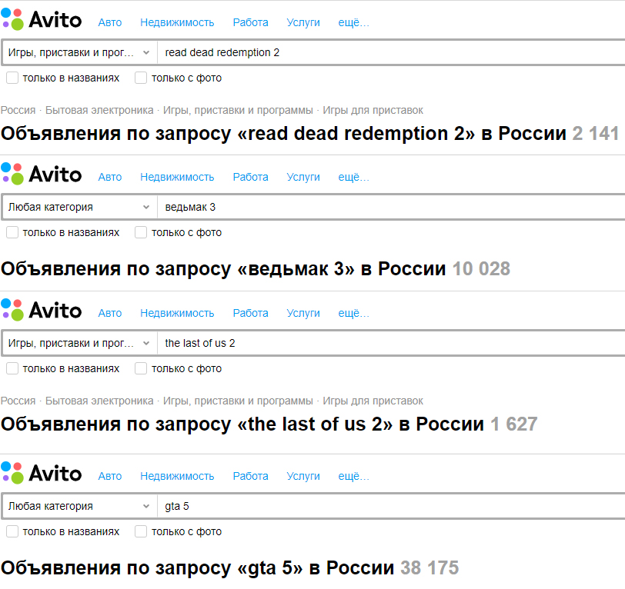Follow 'Игры для приставок' breadcrumb above last of us results

373,401
